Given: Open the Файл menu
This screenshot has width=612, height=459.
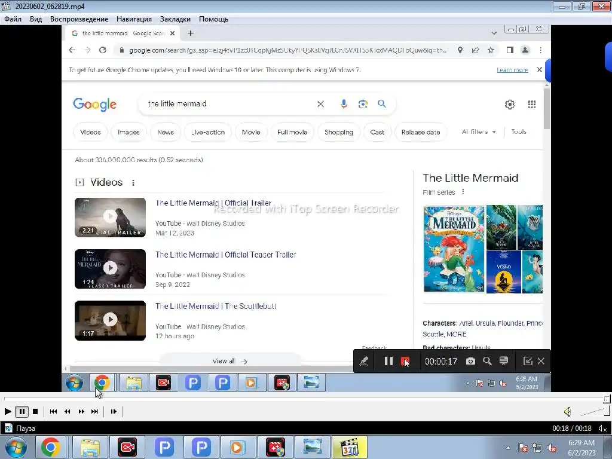Looking at the screenshot, I should click(x=13, y=19).
